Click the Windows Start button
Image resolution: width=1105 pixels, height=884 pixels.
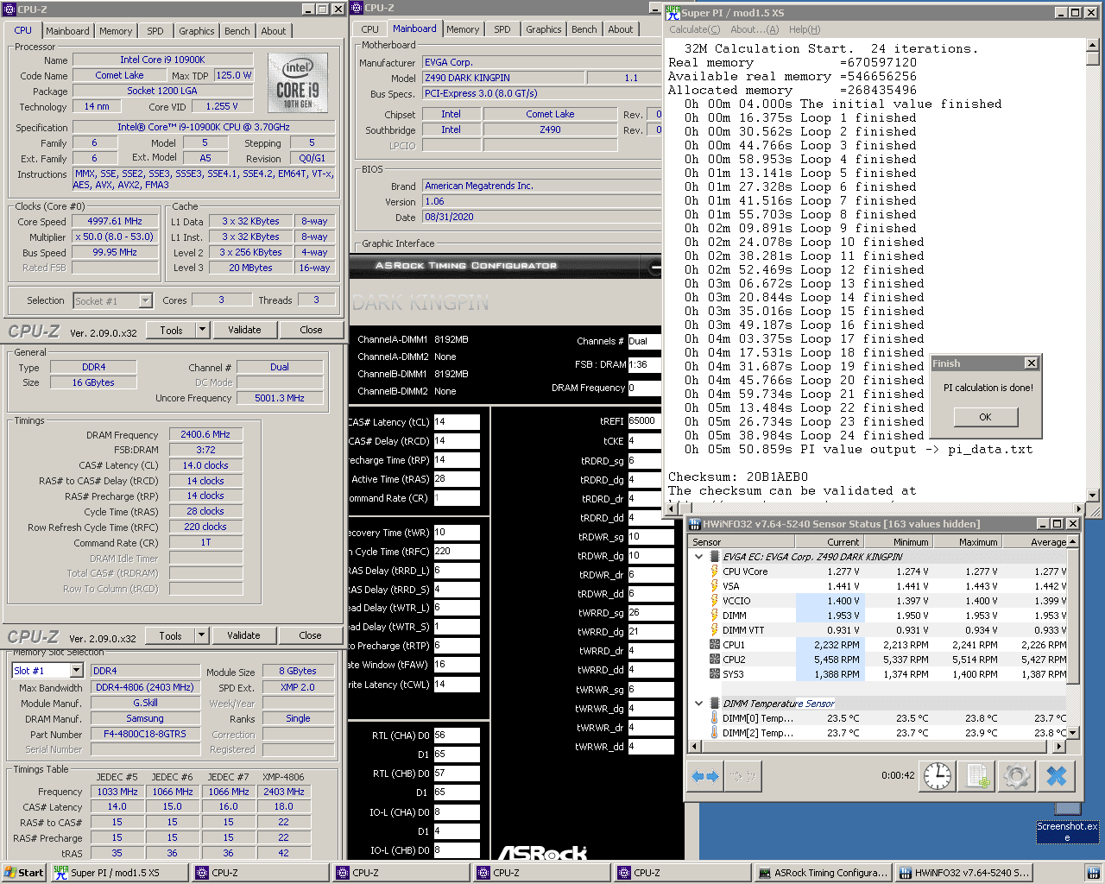pyautogui.click(x=23, y=873)
